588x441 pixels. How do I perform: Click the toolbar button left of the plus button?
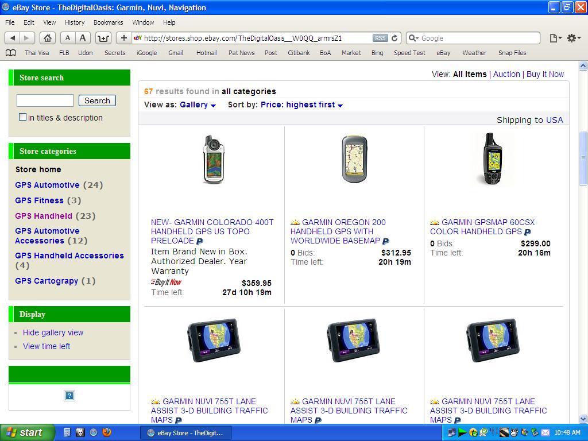point(103,38)
